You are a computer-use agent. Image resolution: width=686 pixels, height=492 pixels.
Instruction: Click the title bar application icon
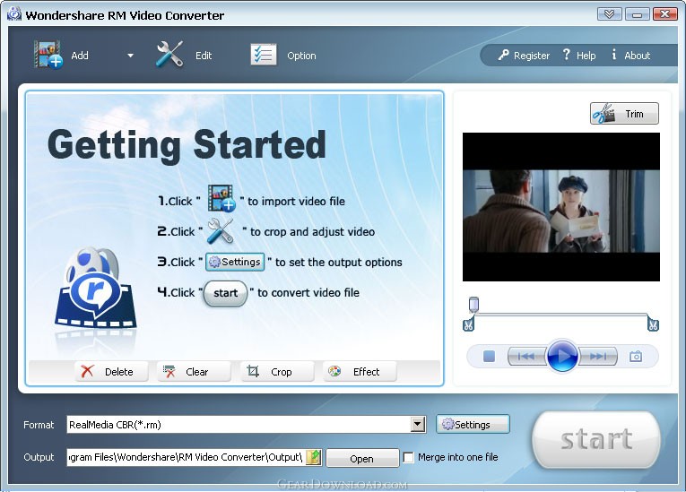pos(14,14)
